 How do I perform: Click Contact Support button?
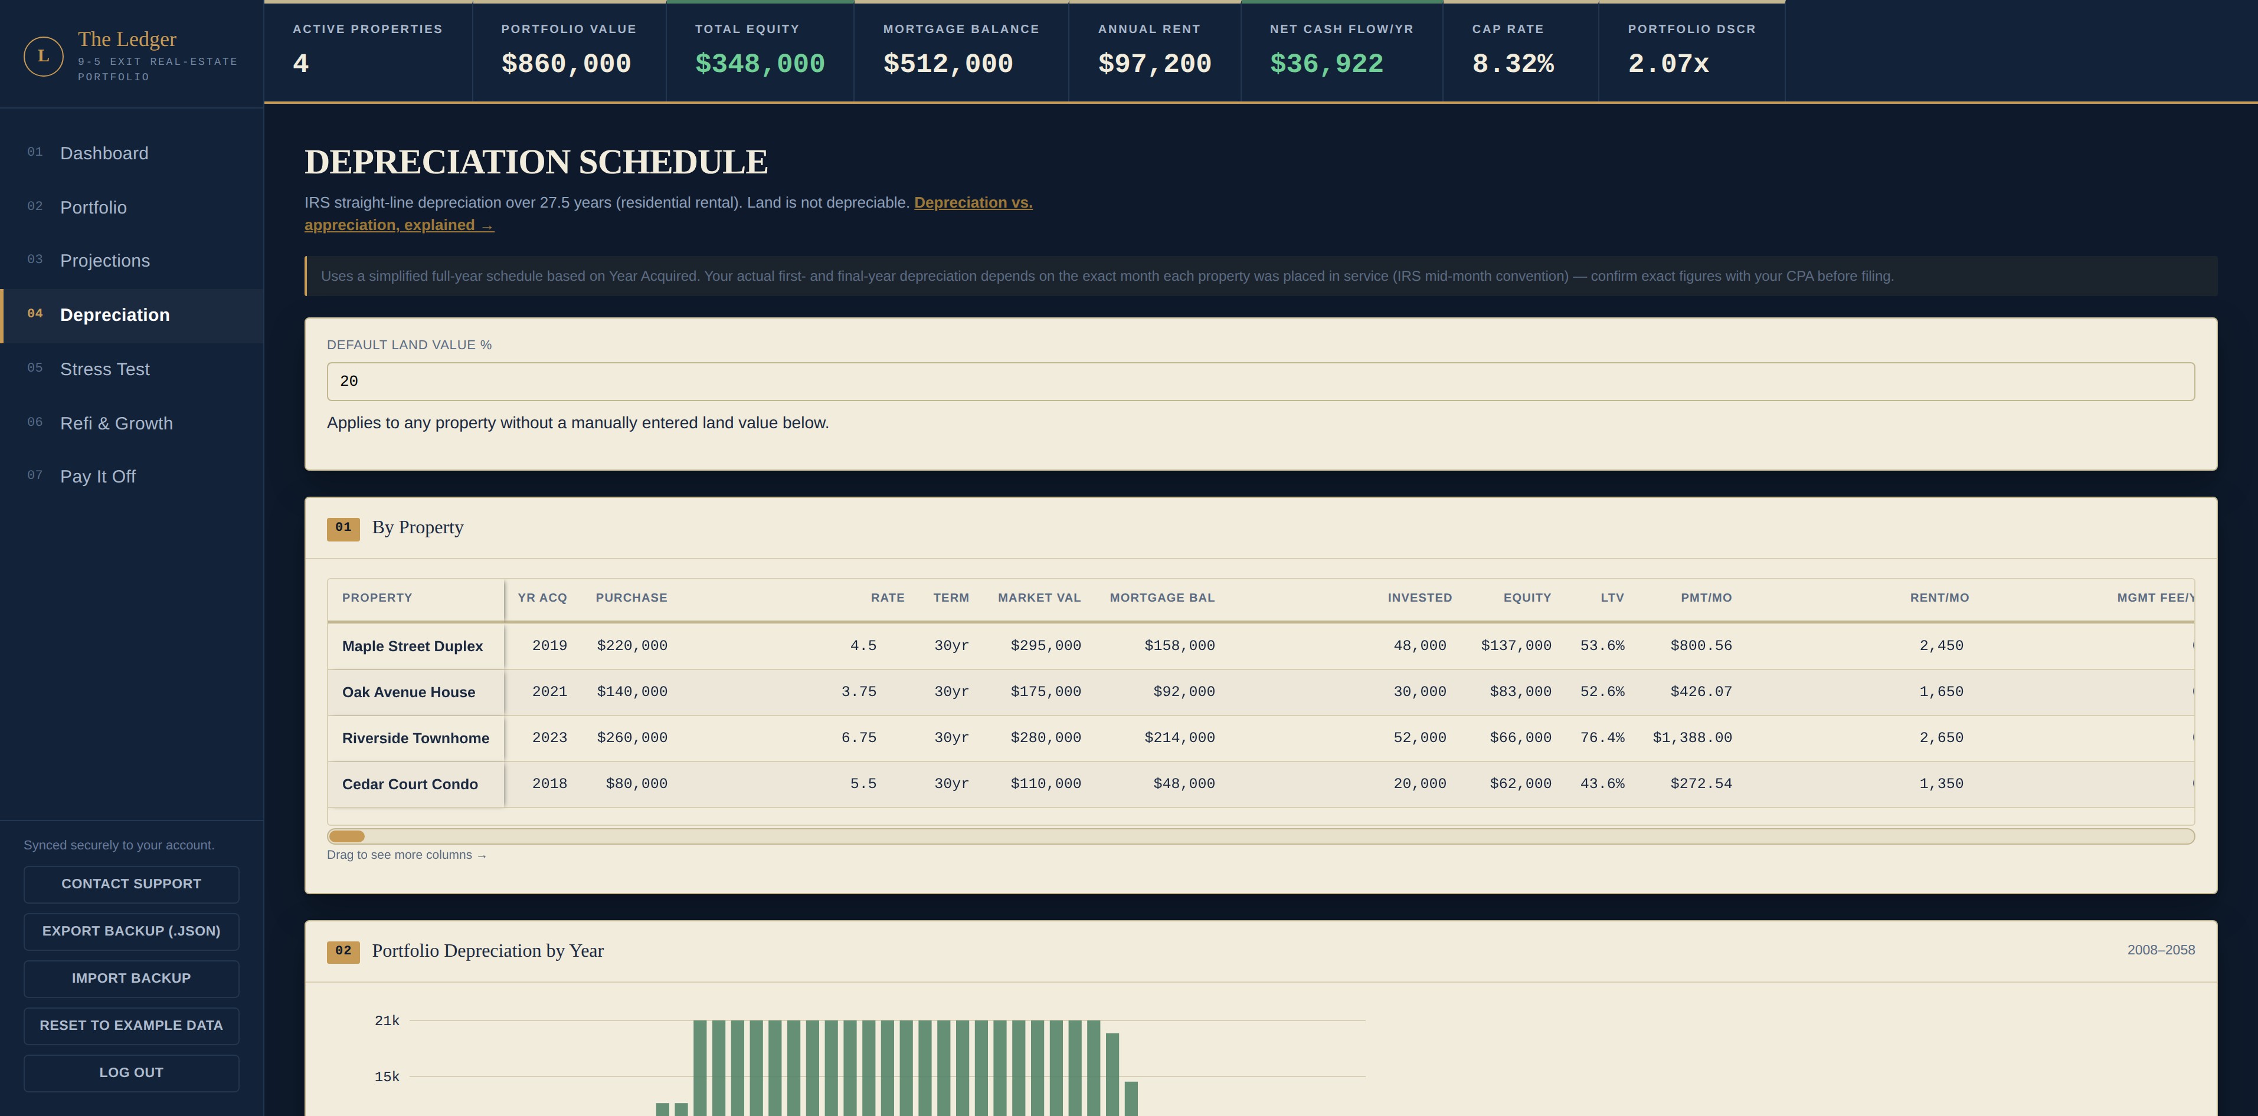132,885
